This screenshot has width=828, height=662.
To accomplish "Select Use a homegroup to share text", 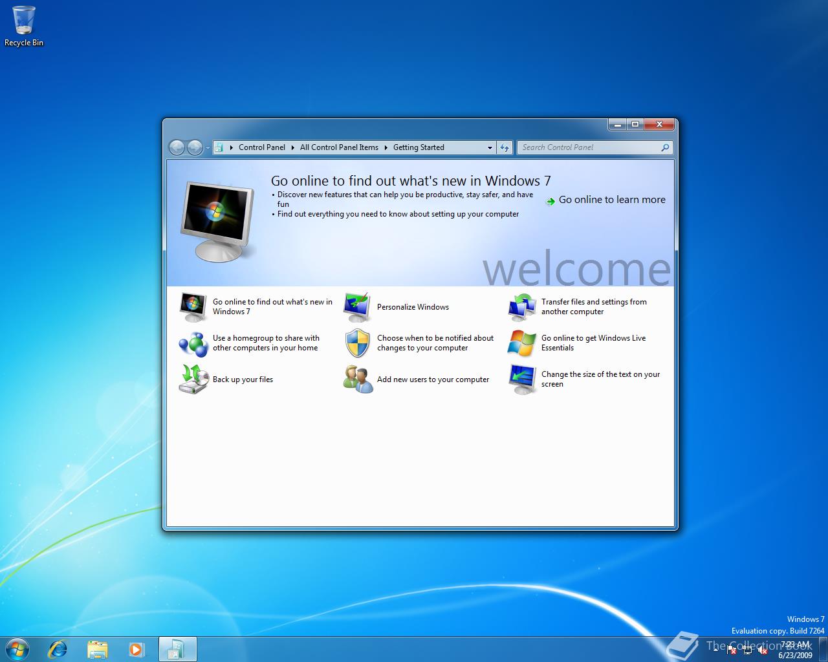I will 266,343.
